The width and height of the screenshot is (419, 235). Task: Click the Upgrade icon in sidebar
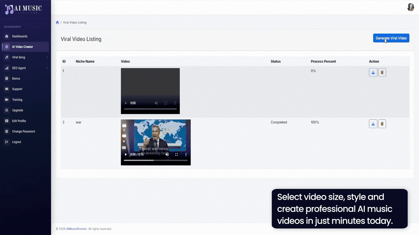(x=7, y=110)
